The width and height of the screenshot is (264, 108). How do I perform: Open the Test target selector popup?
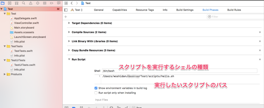[77, 10]
